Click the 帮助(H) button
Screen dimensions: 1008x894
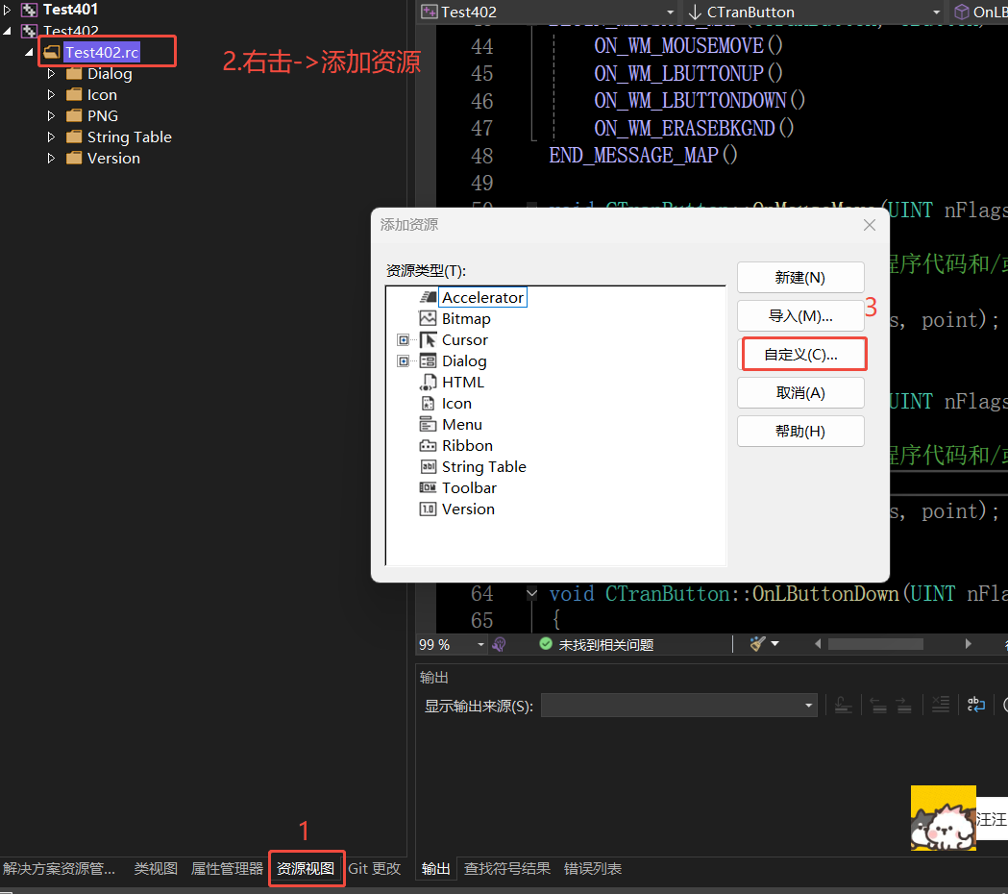(x=800, y=431)
